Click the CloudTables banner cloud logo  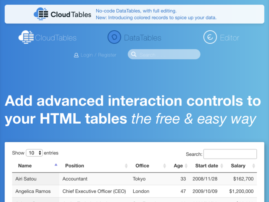click(41, 14)
